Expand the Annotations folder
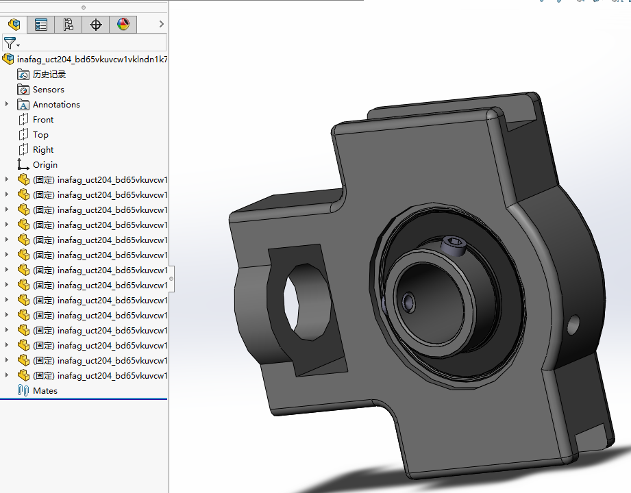Viewport: 631px width, 493px height. click(x=6, y=104)
